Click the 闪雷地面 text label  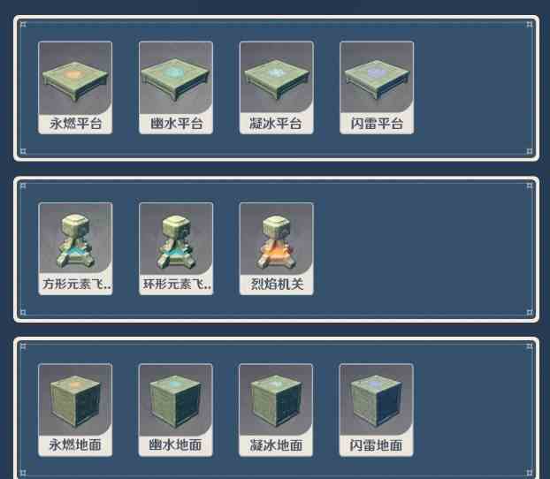click(x=376, y=445)
